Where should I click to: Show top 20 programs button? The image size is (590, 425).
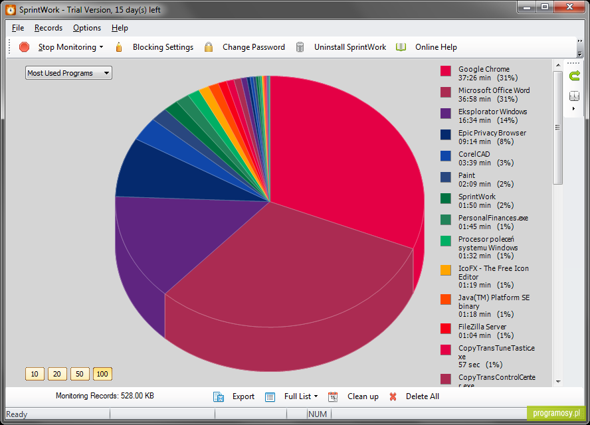pyautogui.click(x=57, y=374)
